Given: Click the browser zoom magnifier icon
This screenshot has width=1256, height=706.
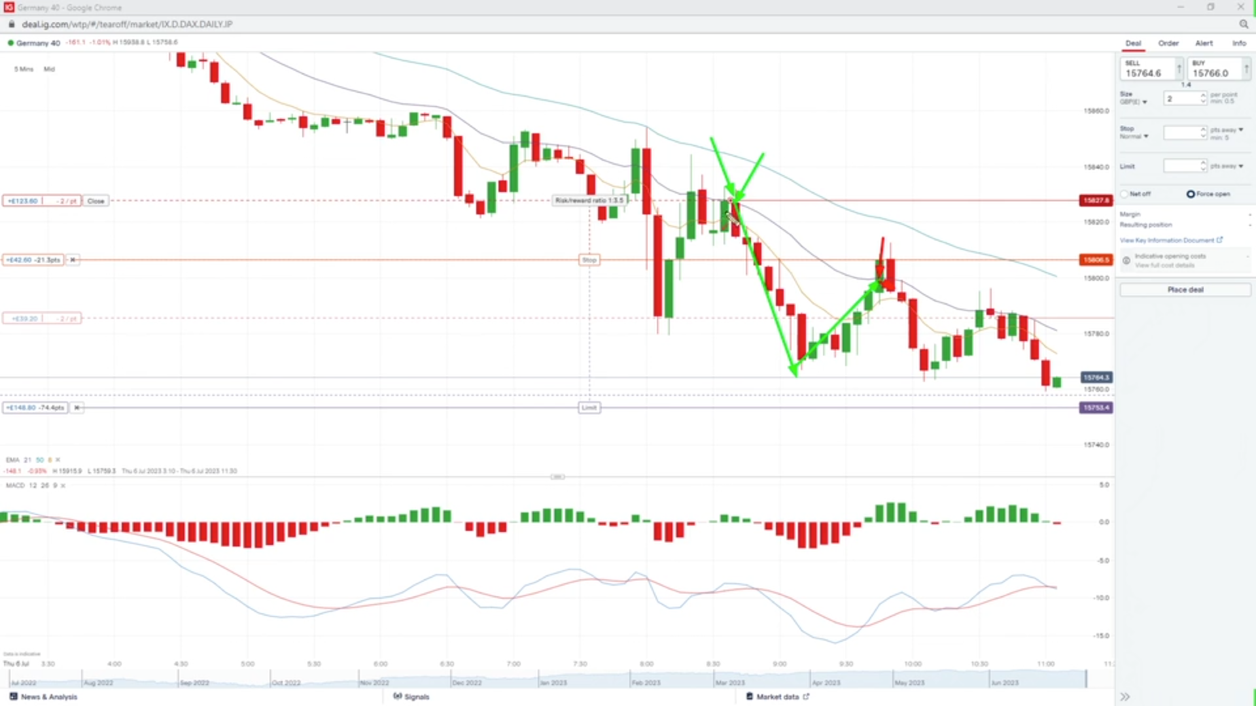Looking at the screenshot, I should tap(1243, 24).
